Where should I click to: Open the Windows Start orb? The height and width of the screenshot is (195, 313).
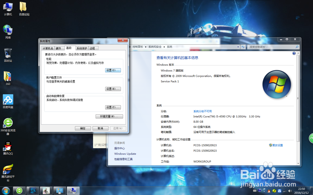tap(6, 191)
